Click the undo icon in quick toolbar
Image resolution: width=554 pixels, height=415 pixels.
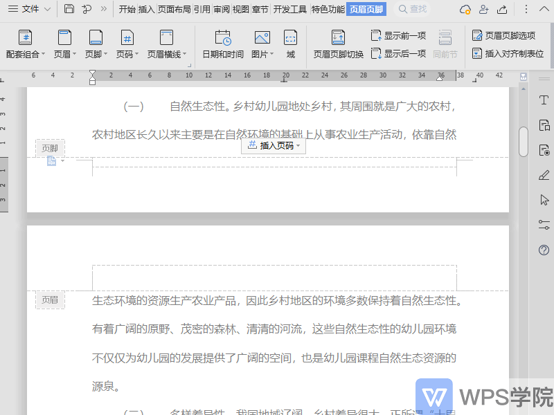coord(86,9)
